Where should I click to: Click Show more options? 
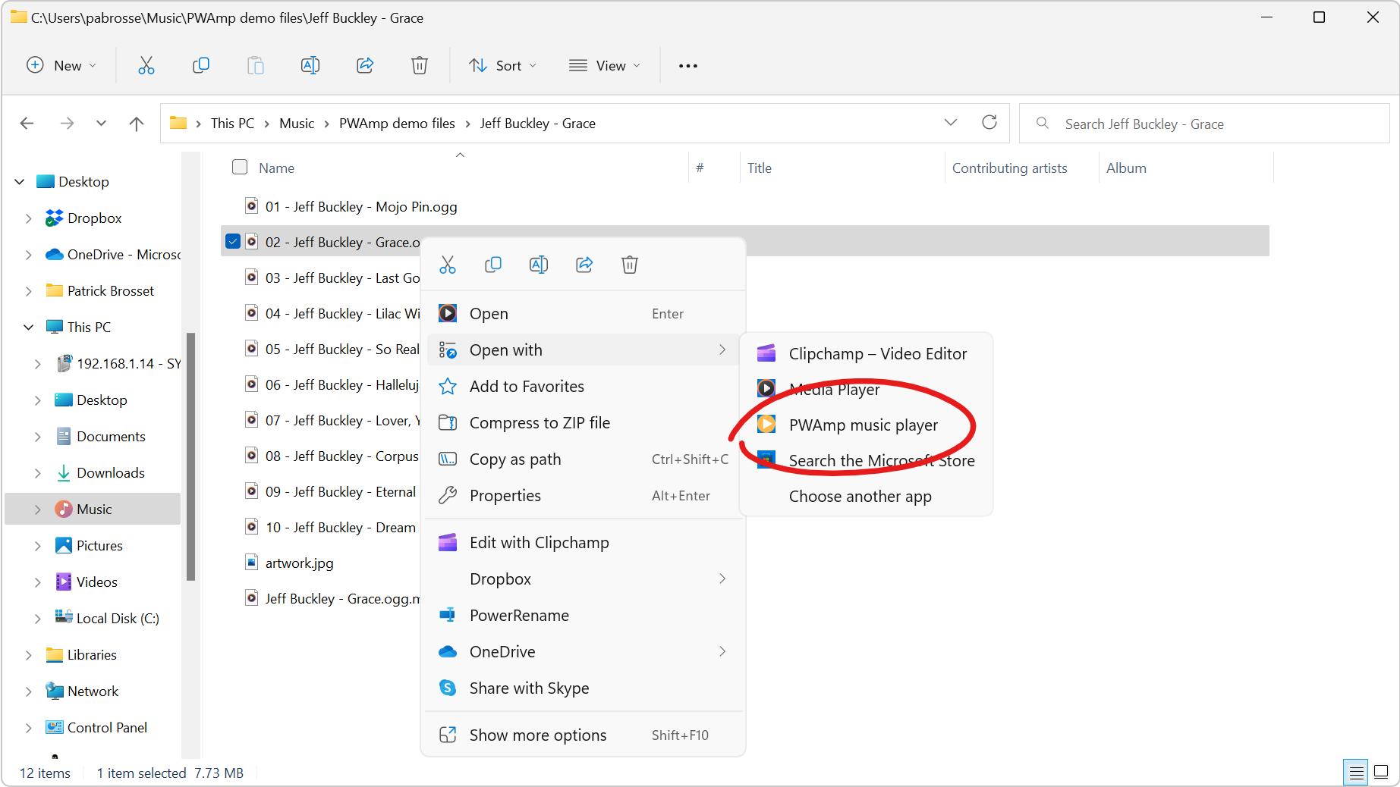pos(537,735)
